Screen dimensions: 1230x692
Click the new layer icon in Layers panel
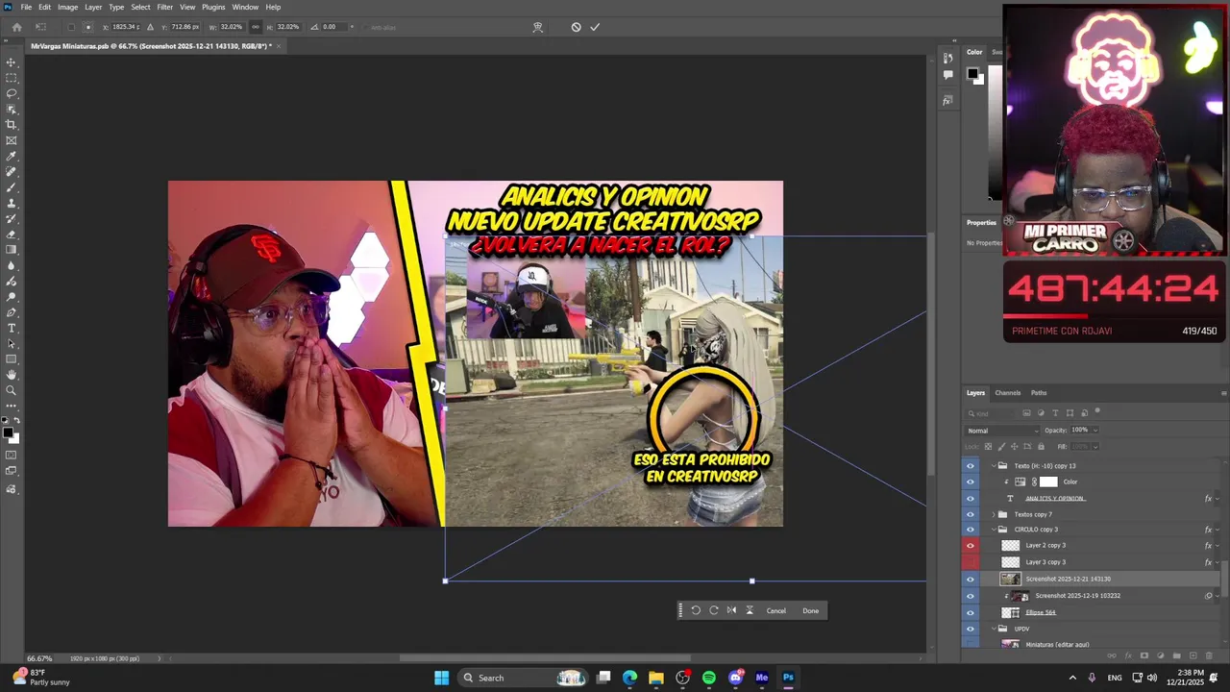1193,655
